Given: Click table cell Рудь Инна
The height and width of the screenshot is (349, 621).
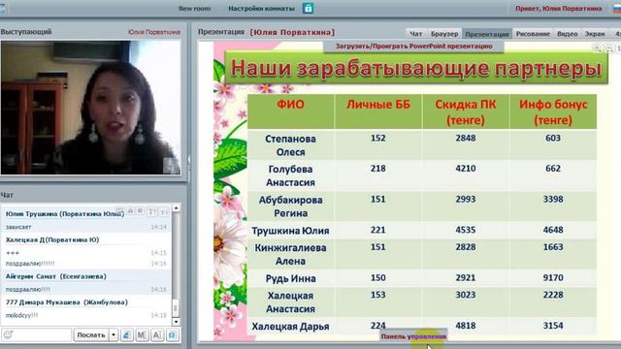Looking at the screenshot, I should pyautogui.click(x=291, y=278).
